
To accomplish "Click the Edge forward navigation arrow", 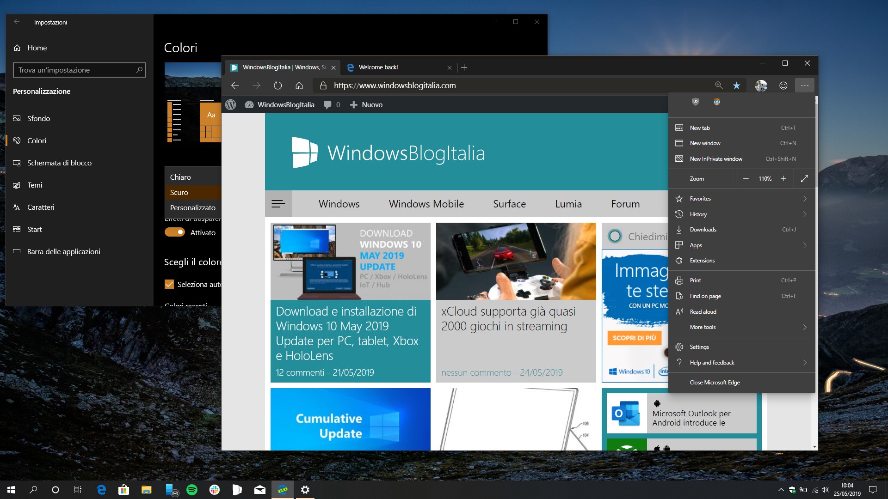I will (x=256, y=85).
